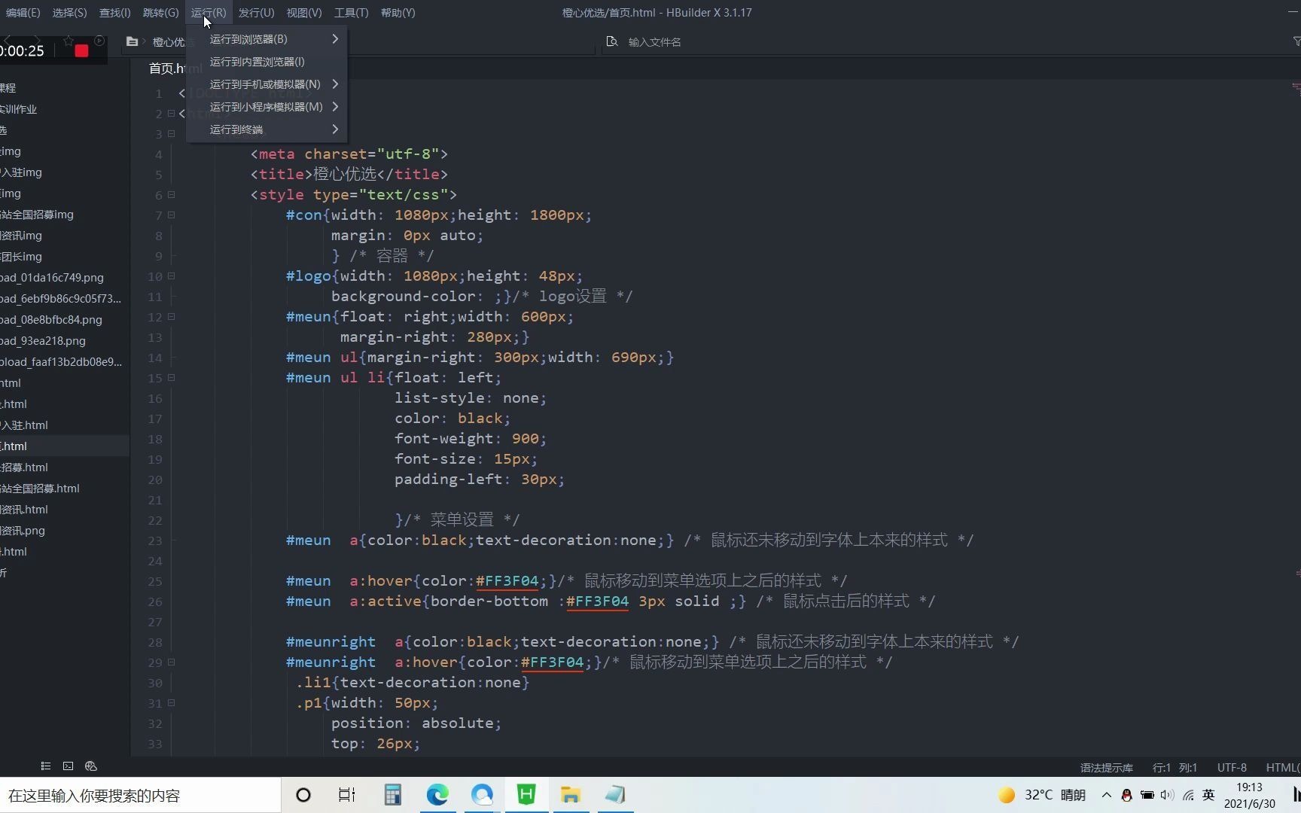
Task: Click 语法提示库 in the status bar
Action: [1106, 768]
